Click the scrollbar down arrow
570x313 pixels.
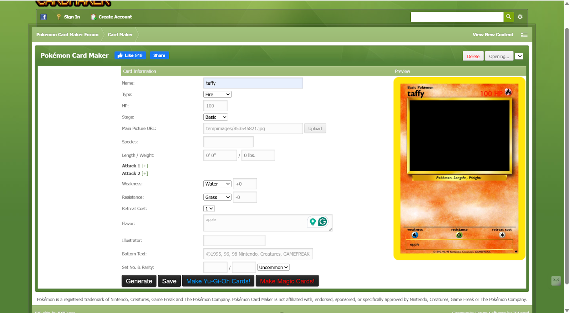pos(567,310)
